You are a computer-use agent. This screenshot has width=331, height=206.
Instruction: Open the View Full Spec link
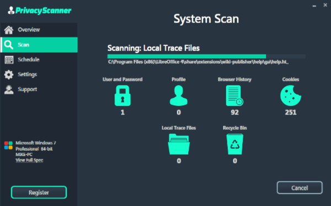click(x=29, y=160)
